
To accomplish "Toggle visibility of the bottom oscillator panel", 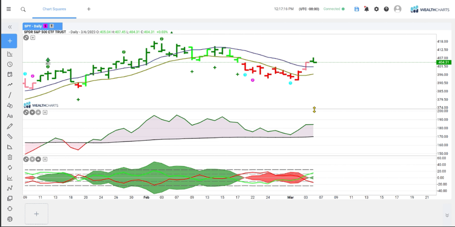I will click(26, 159).
